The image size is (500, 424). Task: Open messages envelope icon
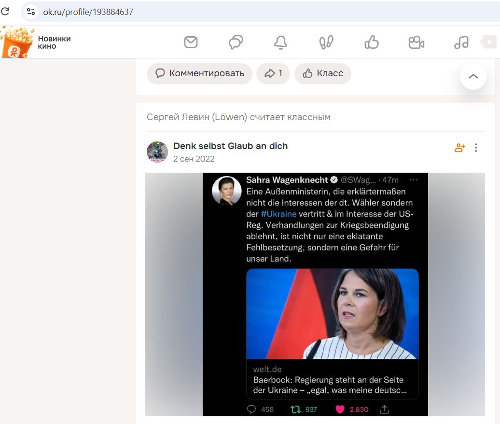tap(191, 42)
